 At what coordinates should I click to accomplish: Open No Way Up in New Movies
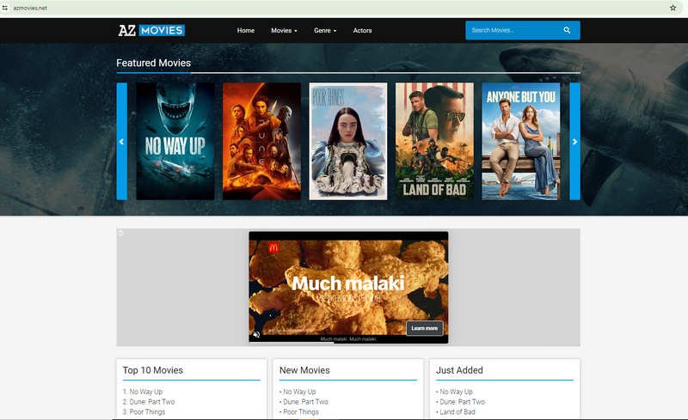299,392
